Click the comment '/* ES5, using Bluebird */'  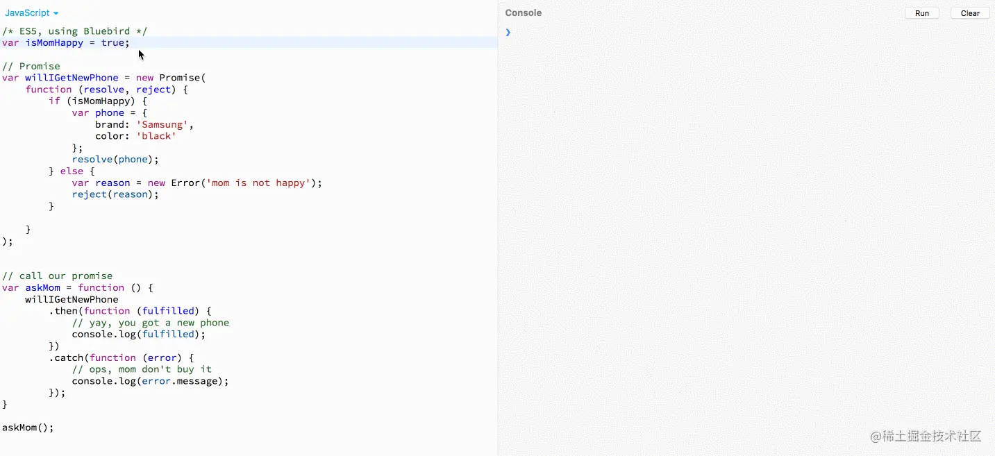(x=74, y=31)
